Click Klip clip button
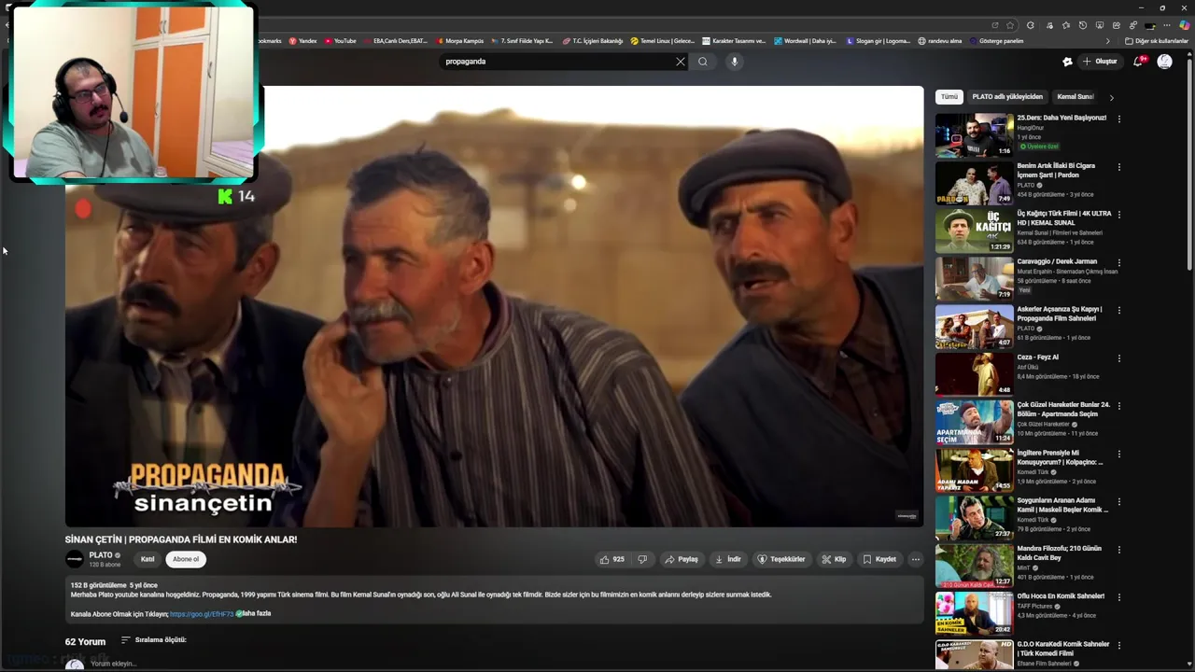Screen dimensions: 1195x672 point(834,559)
